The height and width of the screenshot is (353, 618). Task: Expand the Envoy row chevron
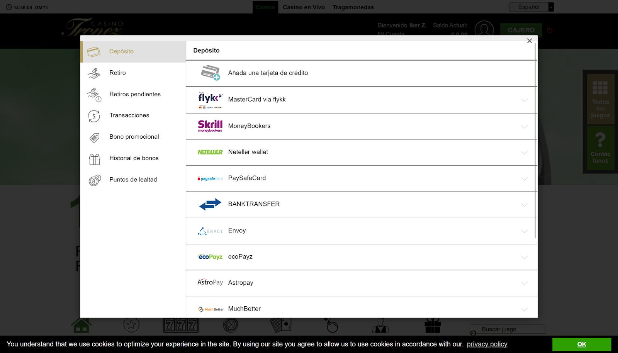tap(524, 231)
